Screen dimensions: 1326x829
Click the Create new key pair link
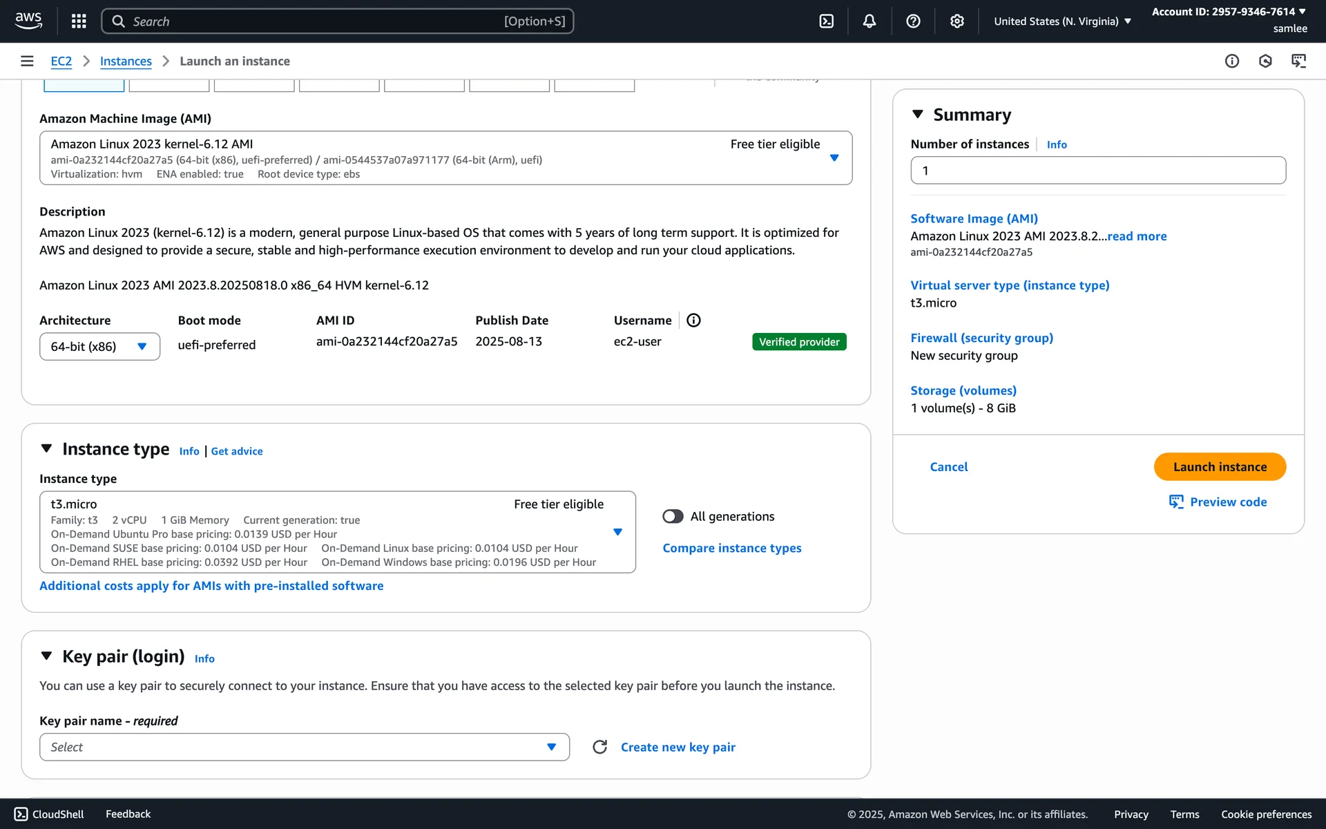click(x=678, y=747)
